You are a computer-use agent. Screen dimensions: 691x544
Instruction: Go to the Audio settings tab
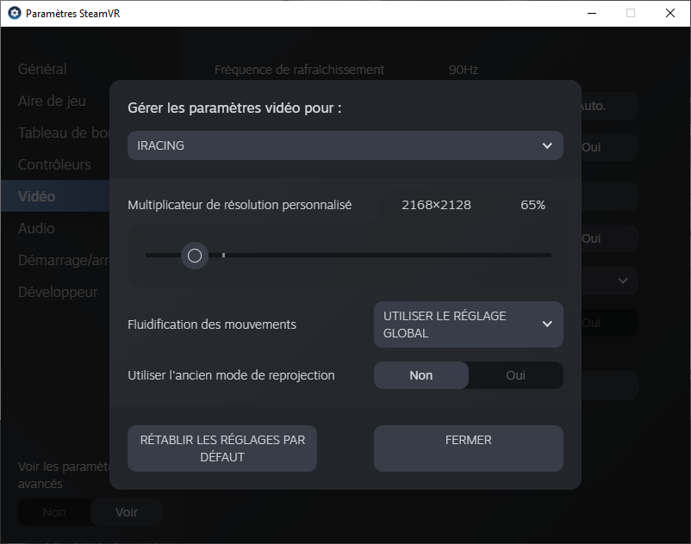(36, 228)
